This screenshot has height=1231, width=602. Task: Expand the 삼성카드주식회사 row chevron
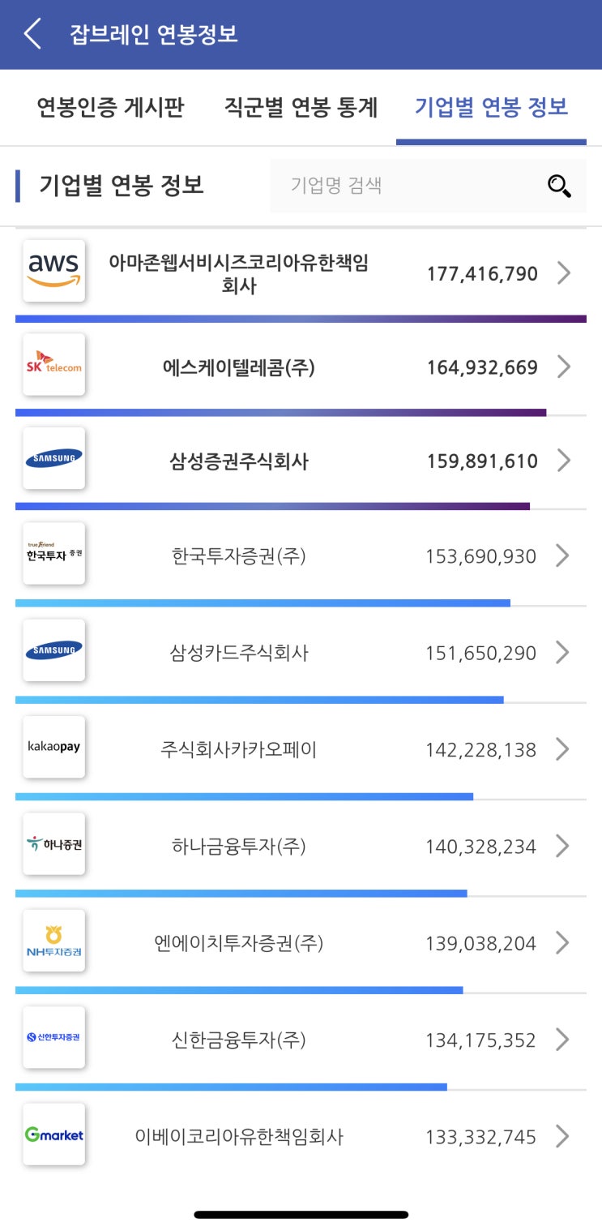pos(564,653)
